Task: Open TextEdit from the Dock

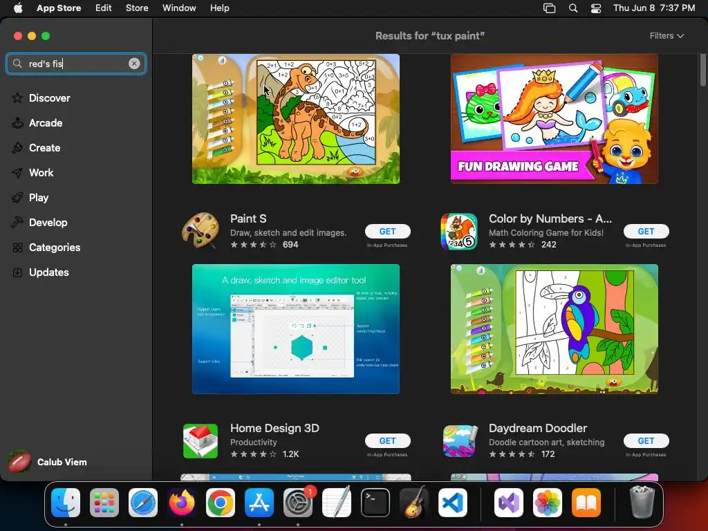Action: 337,503
